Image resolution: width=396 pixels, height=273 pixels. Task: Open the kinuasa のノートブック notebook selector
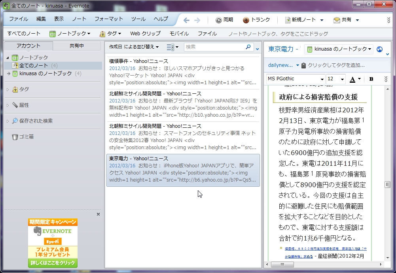(x=339, y=49)
